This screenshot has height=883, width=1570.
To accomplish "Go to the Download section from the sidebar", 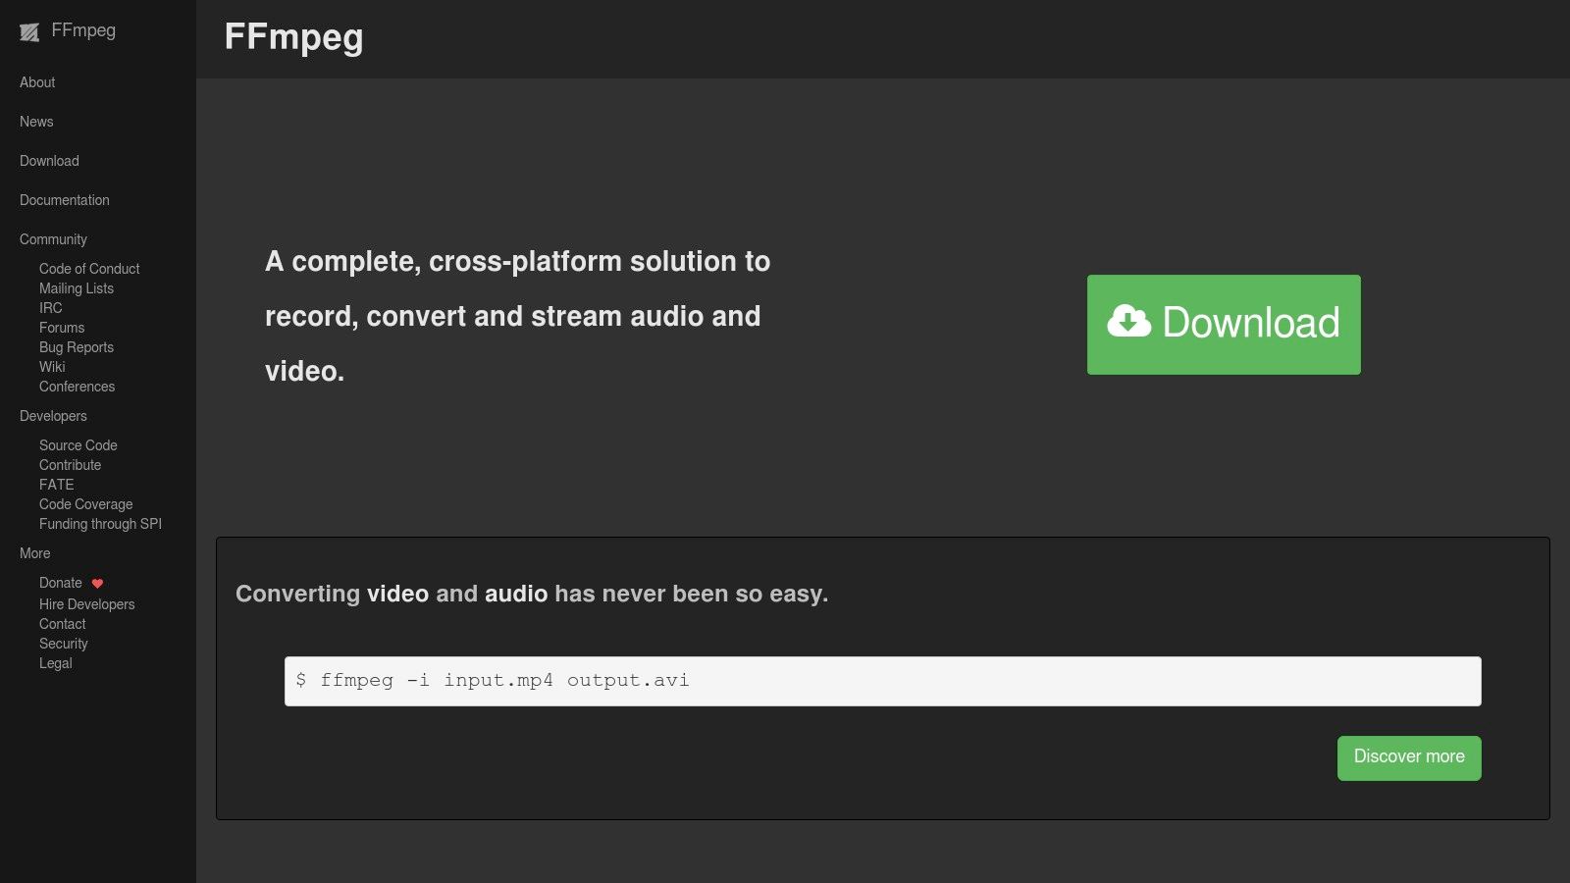I will (x=48, y=161).
